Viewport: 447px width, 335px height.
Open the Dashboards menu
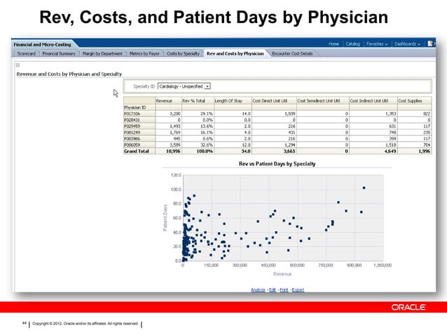point(407,44)
